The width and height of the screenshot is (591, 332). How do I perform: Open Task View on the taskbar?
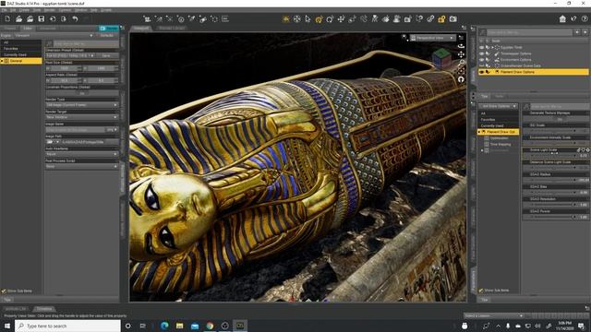click(143, 326)
